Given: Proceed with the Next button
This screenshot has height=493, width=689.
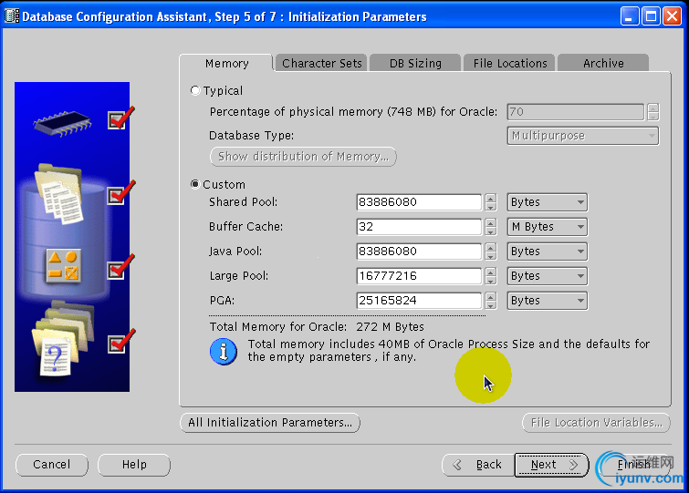Looking at the screenshot, I should (x=551, y=465).
